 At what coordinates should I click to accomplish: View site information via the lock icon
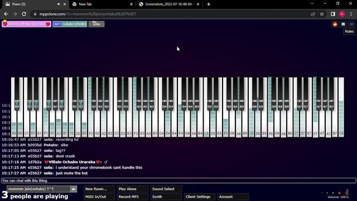point(35,14)
